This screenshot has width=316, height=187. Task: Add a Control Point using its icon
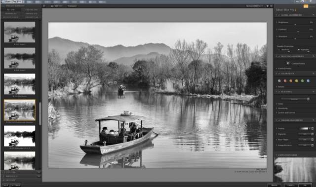[288, 64]
